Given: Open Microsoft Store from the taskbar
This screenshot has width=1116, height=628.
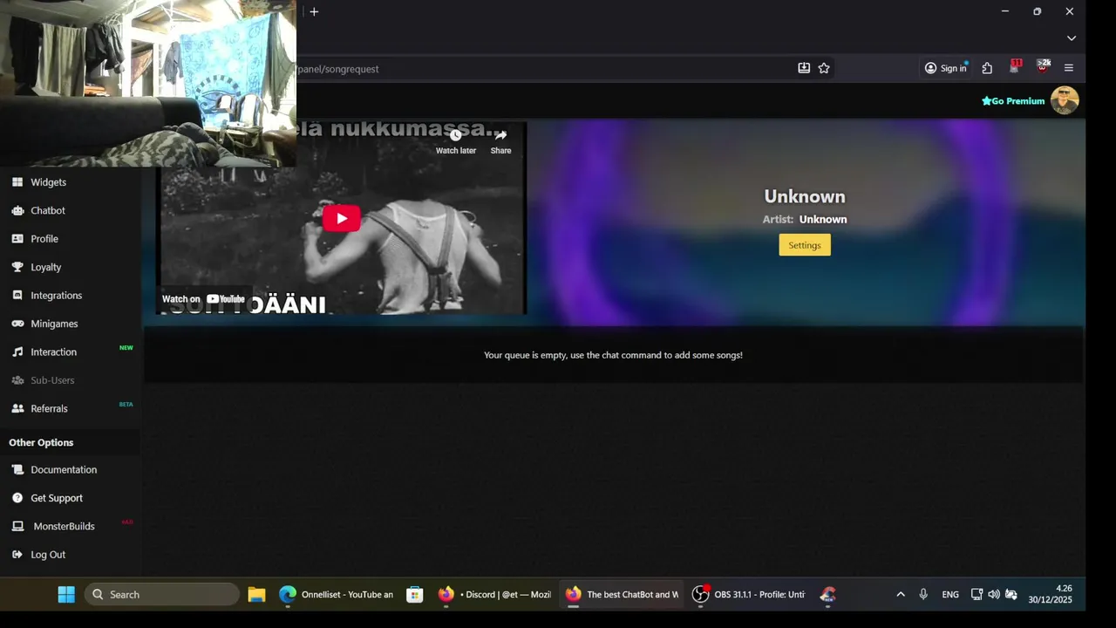Looking at the screenshot, I should point(415,595).
